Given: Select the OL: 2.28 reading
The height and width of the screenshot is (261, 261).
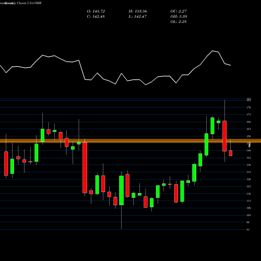Looking at the screenshot, I should 179,22.
